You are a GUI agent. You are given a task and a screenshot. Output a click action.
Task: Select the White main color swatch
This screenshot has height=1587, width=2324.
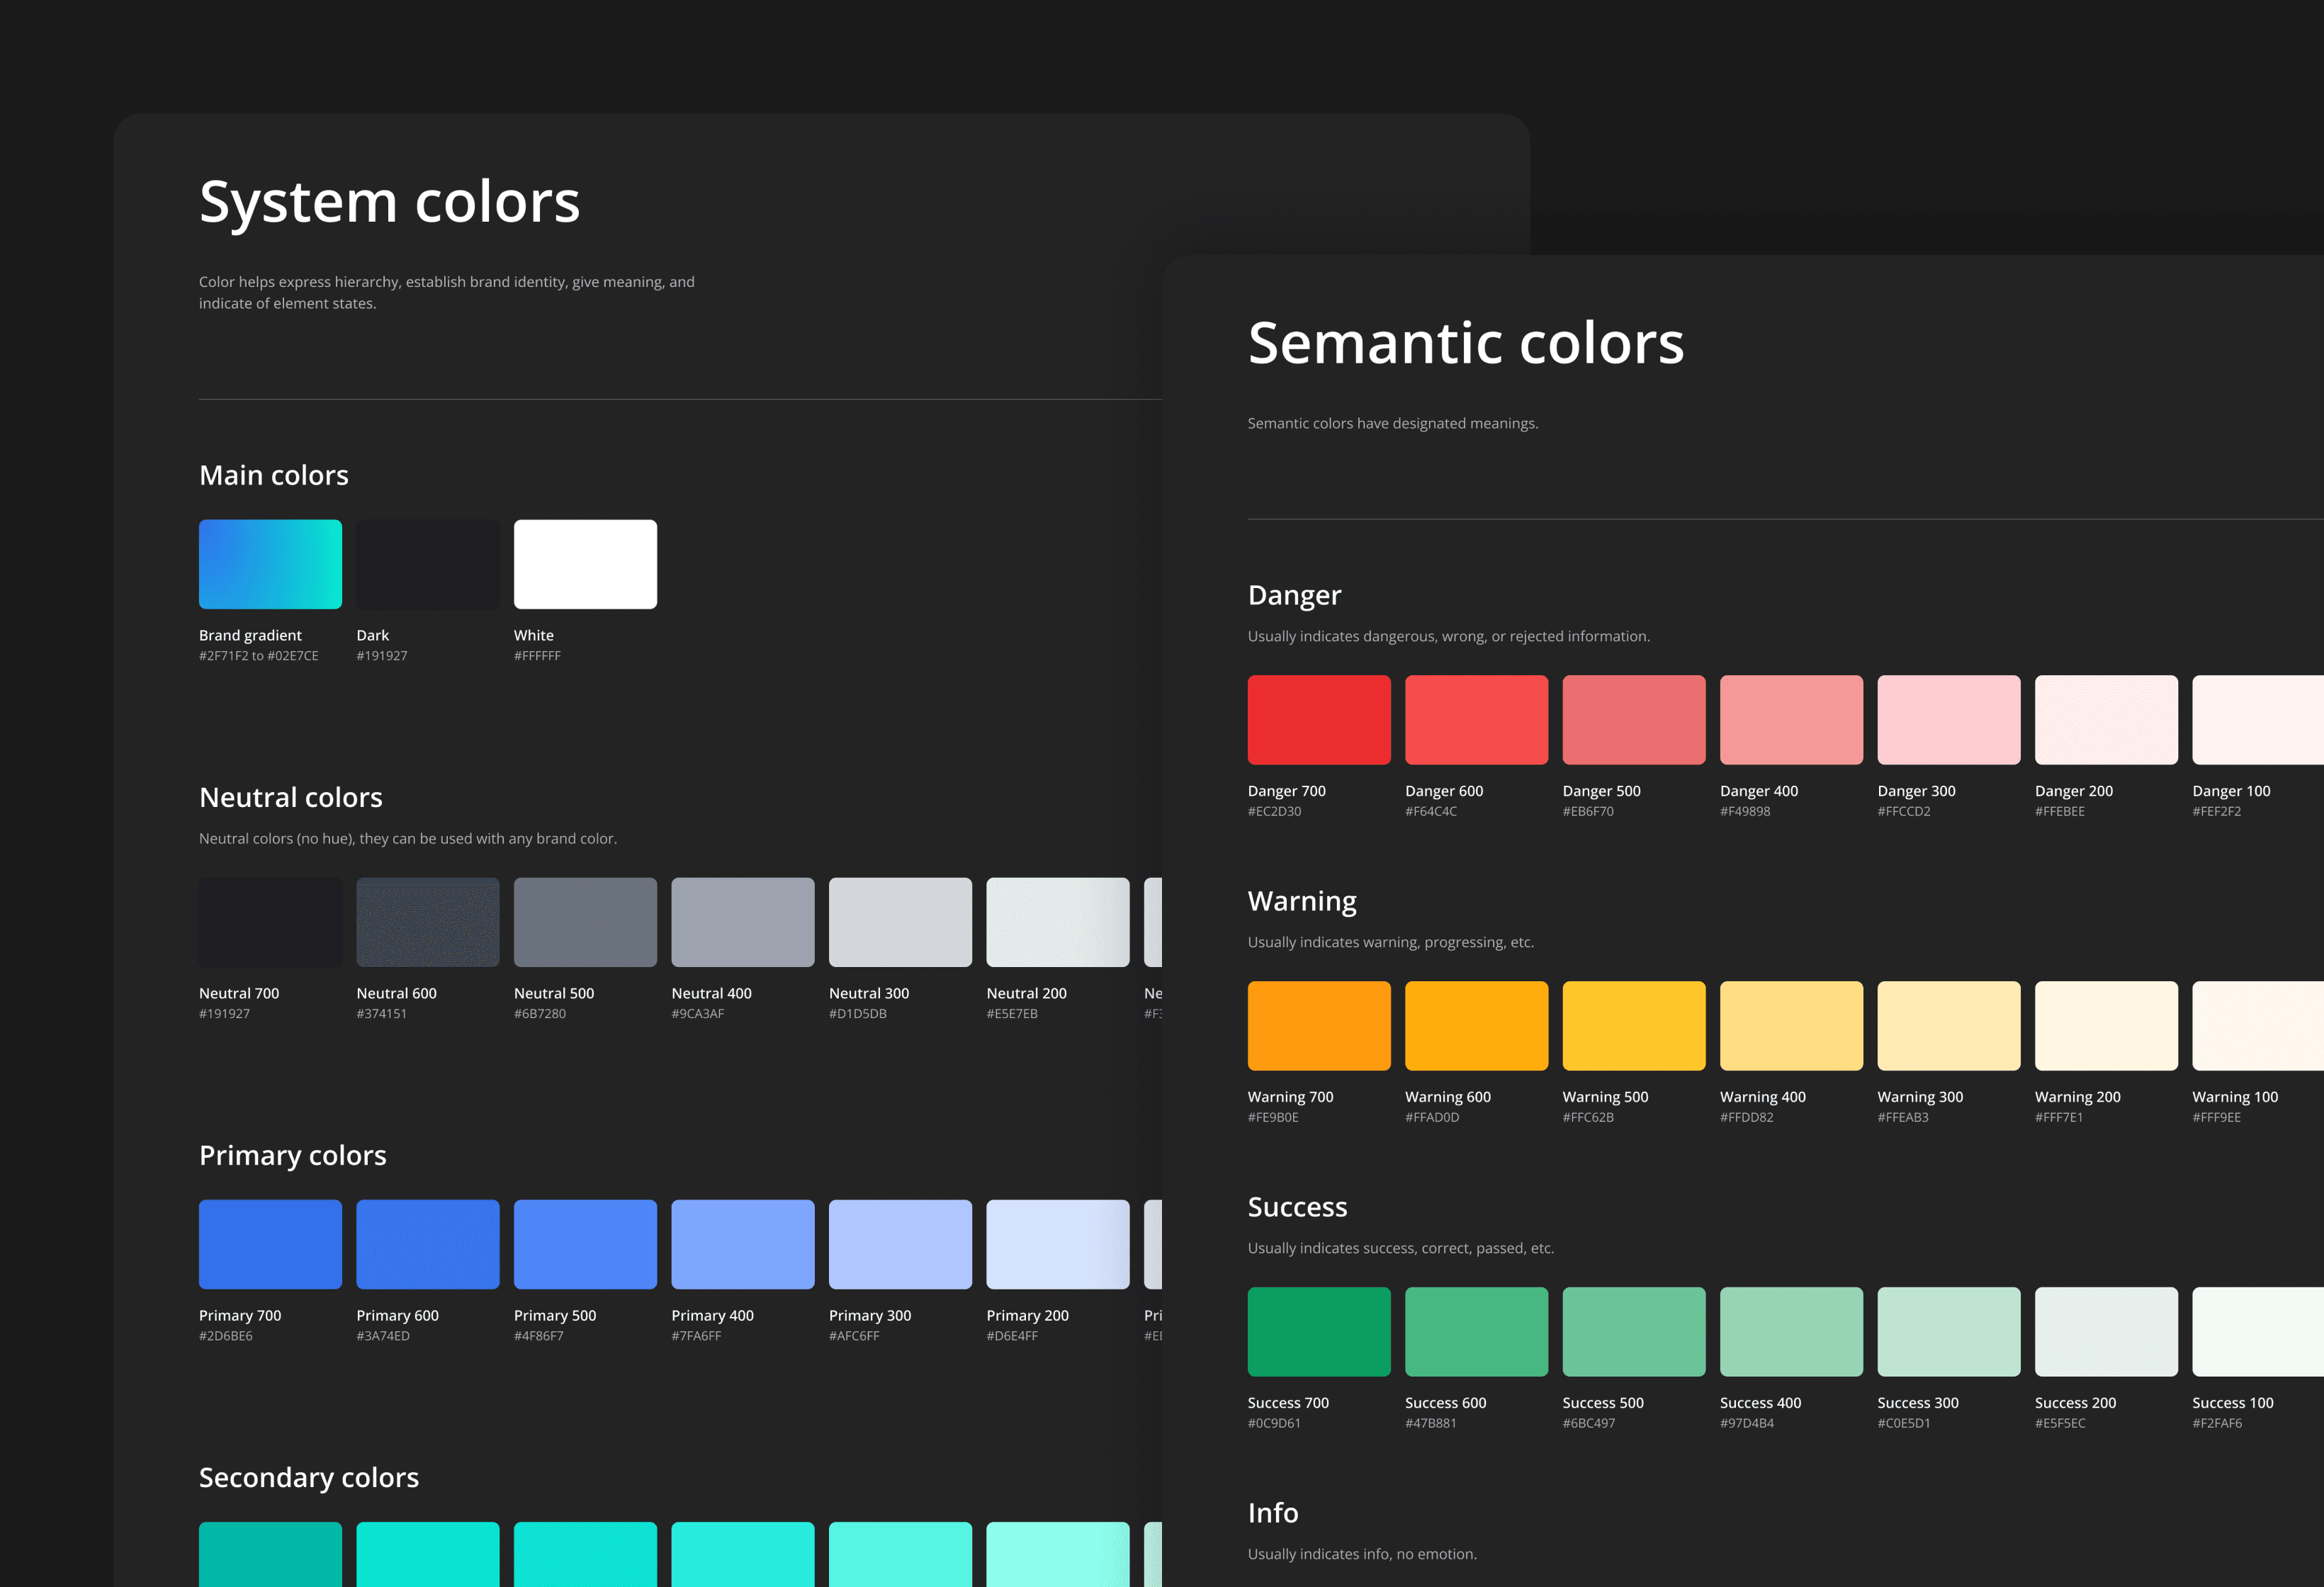click(585, 564)
